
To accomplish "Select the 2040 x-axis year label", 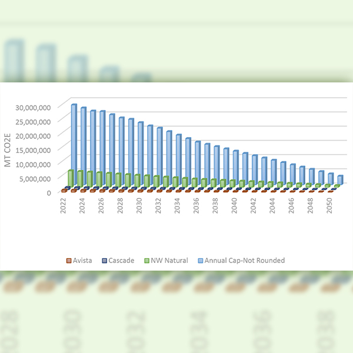I will pos(235,205).
